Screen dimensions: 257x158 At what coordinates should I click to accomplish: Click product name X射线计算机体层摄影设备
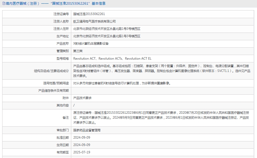point(91,44)
